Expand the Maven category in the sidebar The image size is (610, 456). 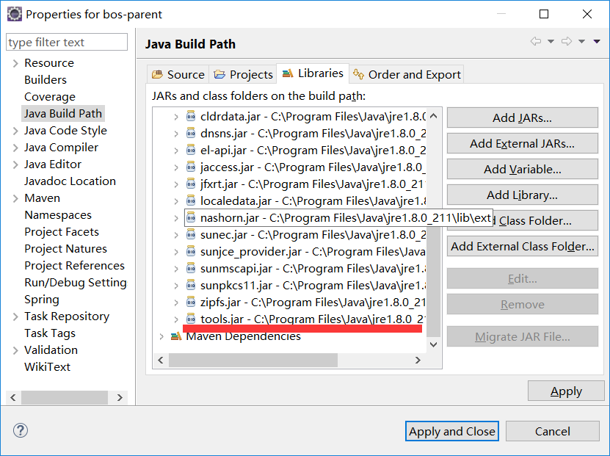pyautogui.click(x=15, y=198)
